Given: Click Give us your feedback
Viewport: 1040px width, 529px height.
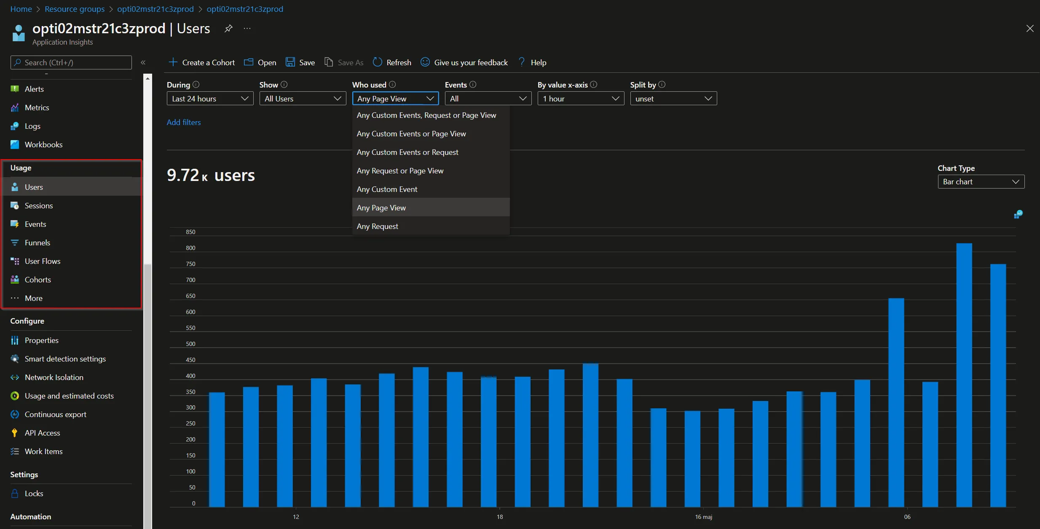Looking at the screenshot, I should pyautogui.click(x=464, y=62).
